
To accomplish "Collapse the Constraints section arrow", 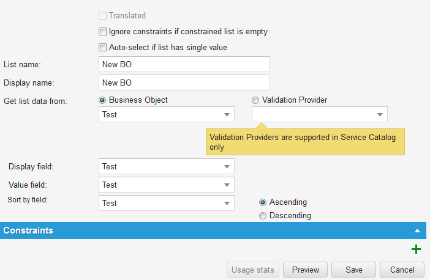I will (417, 231).
